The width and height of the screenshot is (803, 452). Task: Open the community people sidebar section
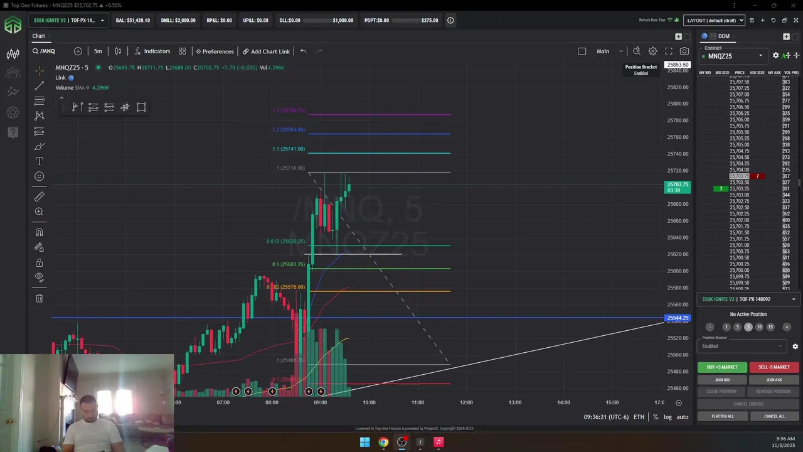pos(13,73)
